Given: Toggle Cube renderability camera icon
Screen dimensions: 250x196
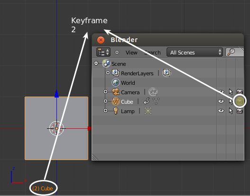Looking at the screenshot, I should coord(240,101).
